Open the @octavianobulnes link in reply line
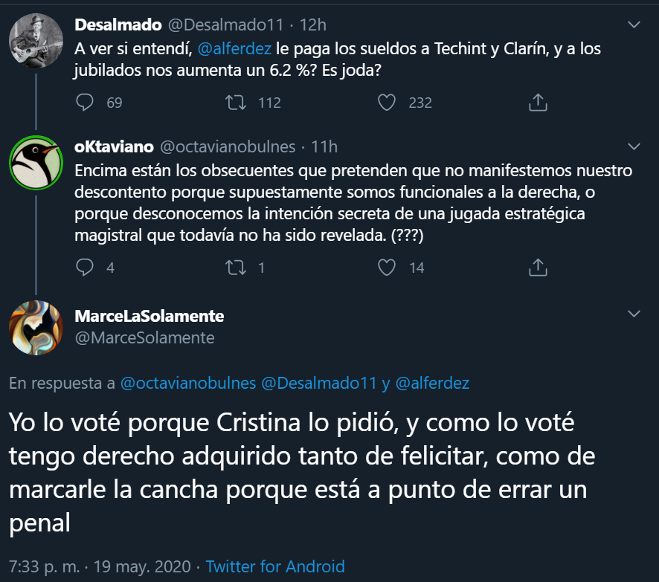 coord(187,384)
